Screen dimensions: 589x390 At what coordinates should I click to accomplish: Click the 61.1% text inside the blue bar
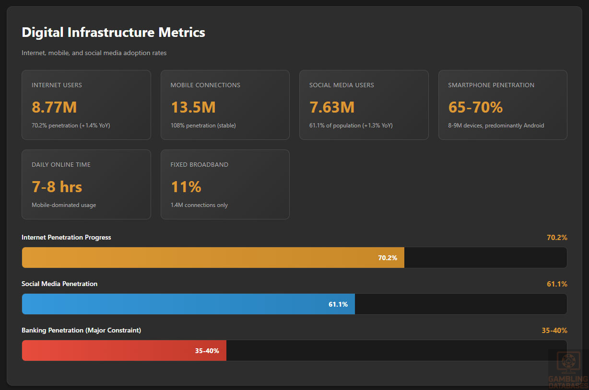click(338, 304)
